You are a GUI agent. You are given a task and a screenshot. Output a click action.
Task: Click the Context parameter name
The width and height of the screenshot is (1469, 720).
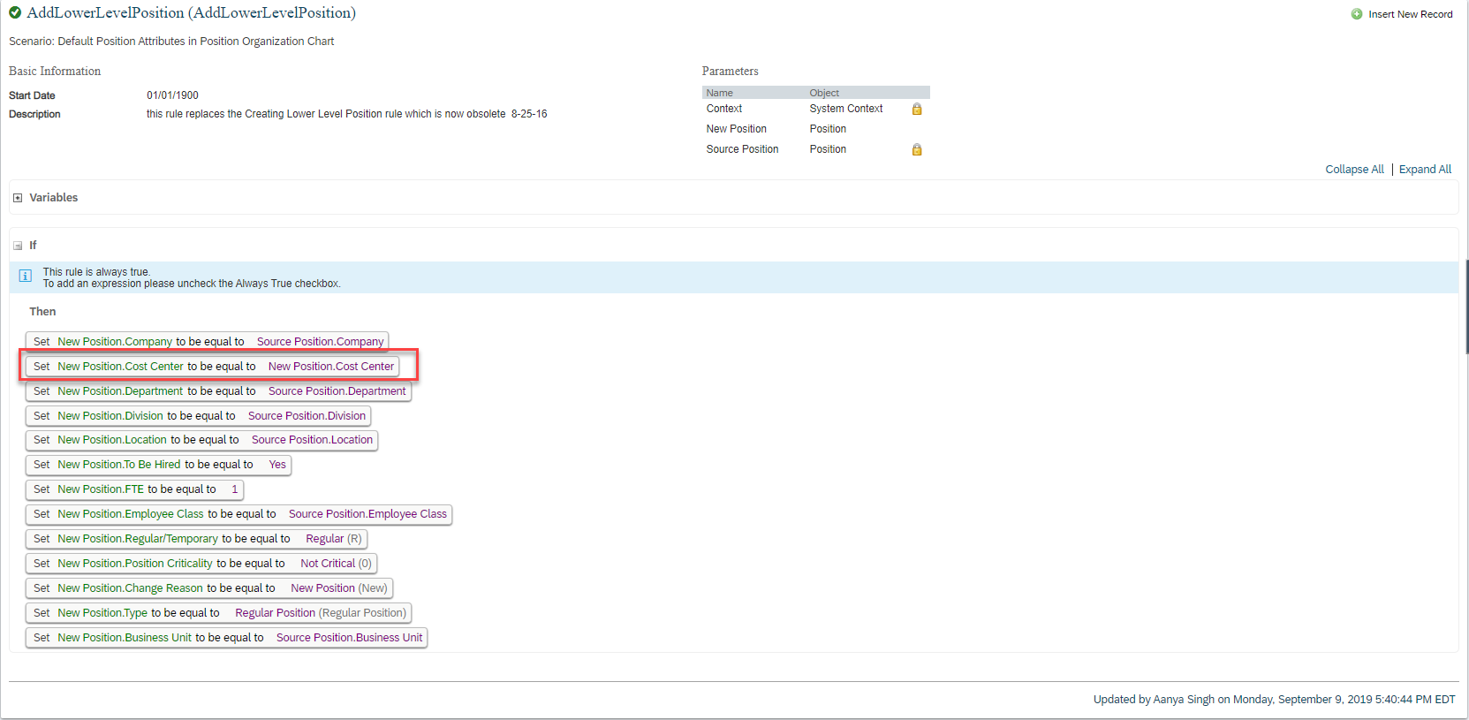pyautogui.click(x=724, y=109)
